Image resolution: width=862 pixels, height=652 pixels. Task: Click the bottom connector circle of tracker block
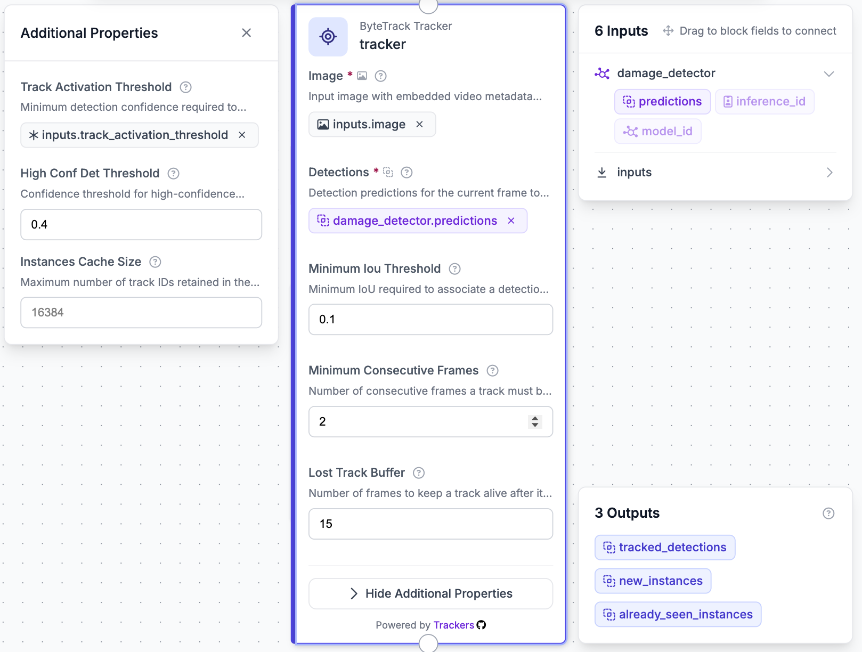[x=428, y=643]
